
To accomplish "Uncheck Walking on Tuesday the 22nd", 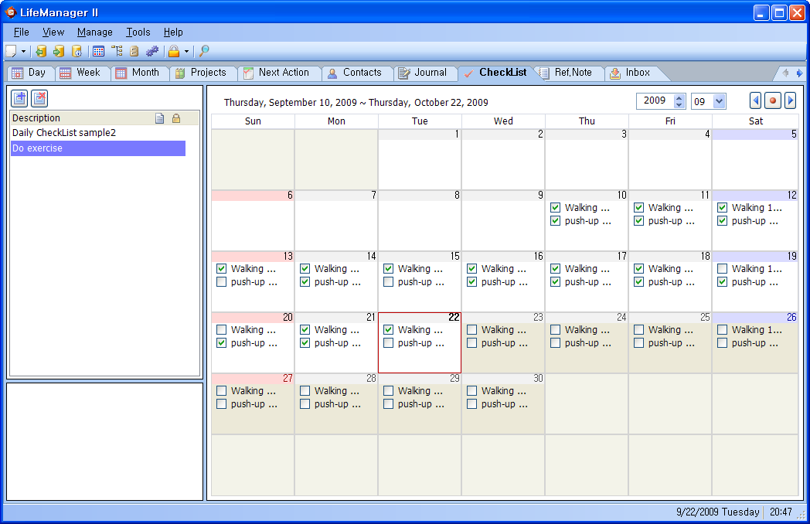I will click(x=389, y=330).
